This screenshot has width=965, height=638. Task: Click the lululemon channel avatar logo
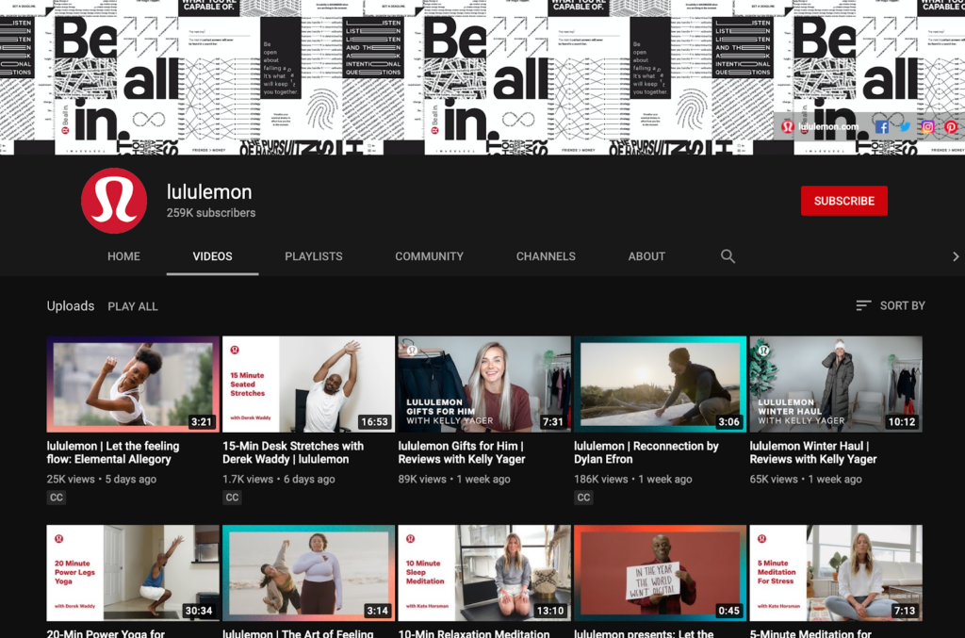click(114, 201)
